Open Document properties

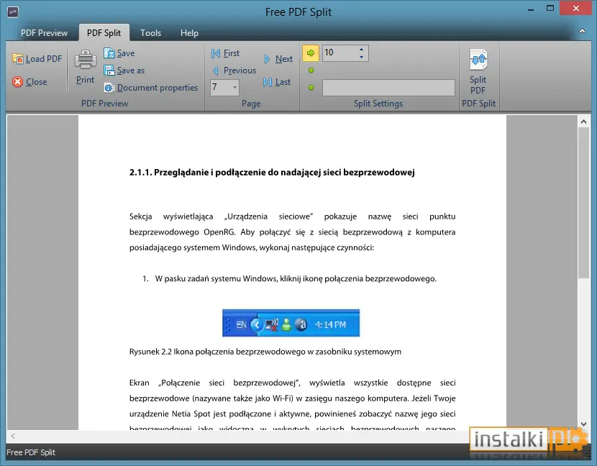tap(151, 88)
